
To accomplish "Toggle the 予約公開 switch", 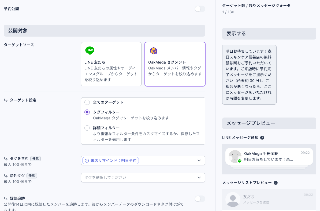I will (200, 9).
